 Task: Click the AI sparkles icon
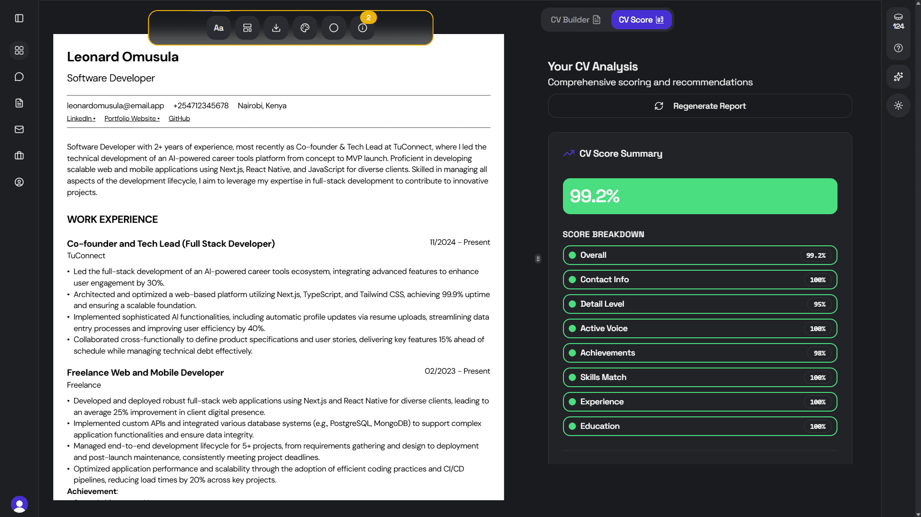click(898, 77)
